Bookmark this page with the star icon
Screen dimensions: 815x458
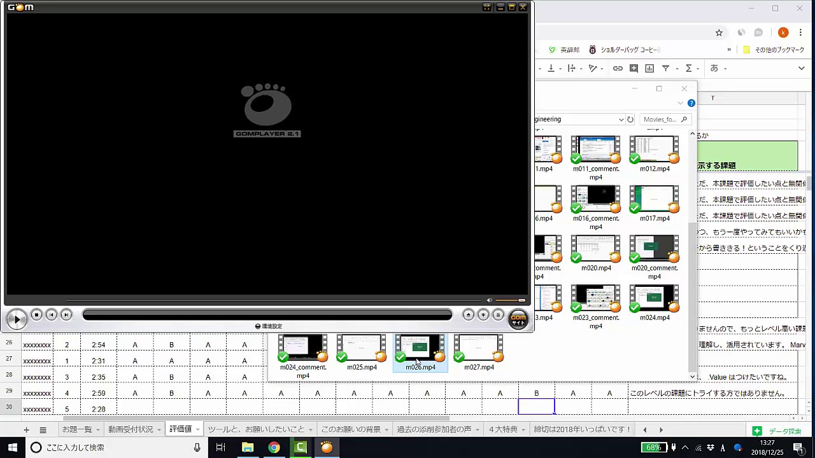[x=719, y=32]
